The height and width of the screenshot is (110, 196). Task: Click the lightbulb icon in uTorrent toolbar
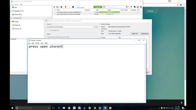pos(131,7)
